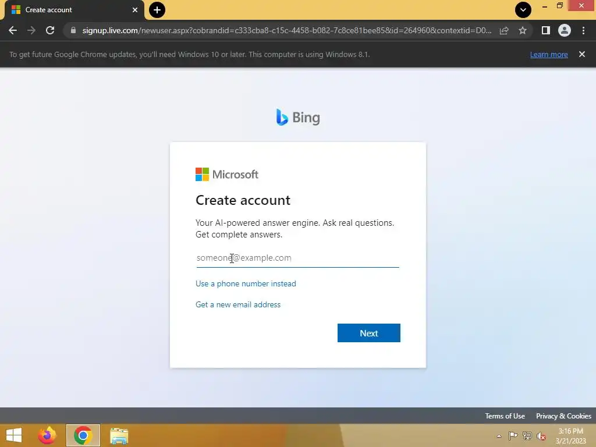The height and width of the screenshot is (447, 596).
Task: Open the Windows Start menu
Action: click(14, 435)
